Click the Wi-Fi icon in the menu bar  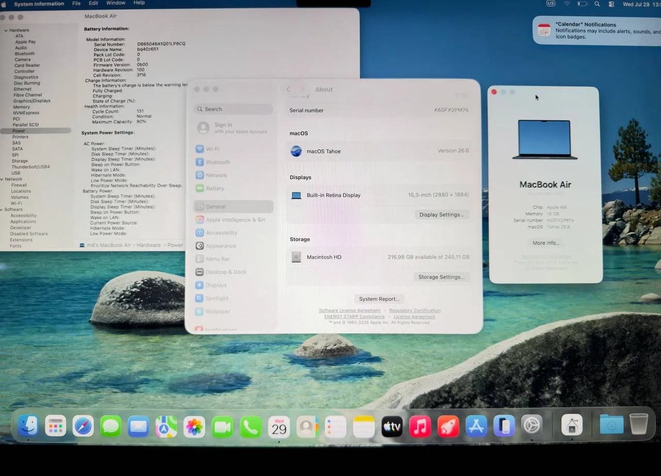tap(566, 4)
